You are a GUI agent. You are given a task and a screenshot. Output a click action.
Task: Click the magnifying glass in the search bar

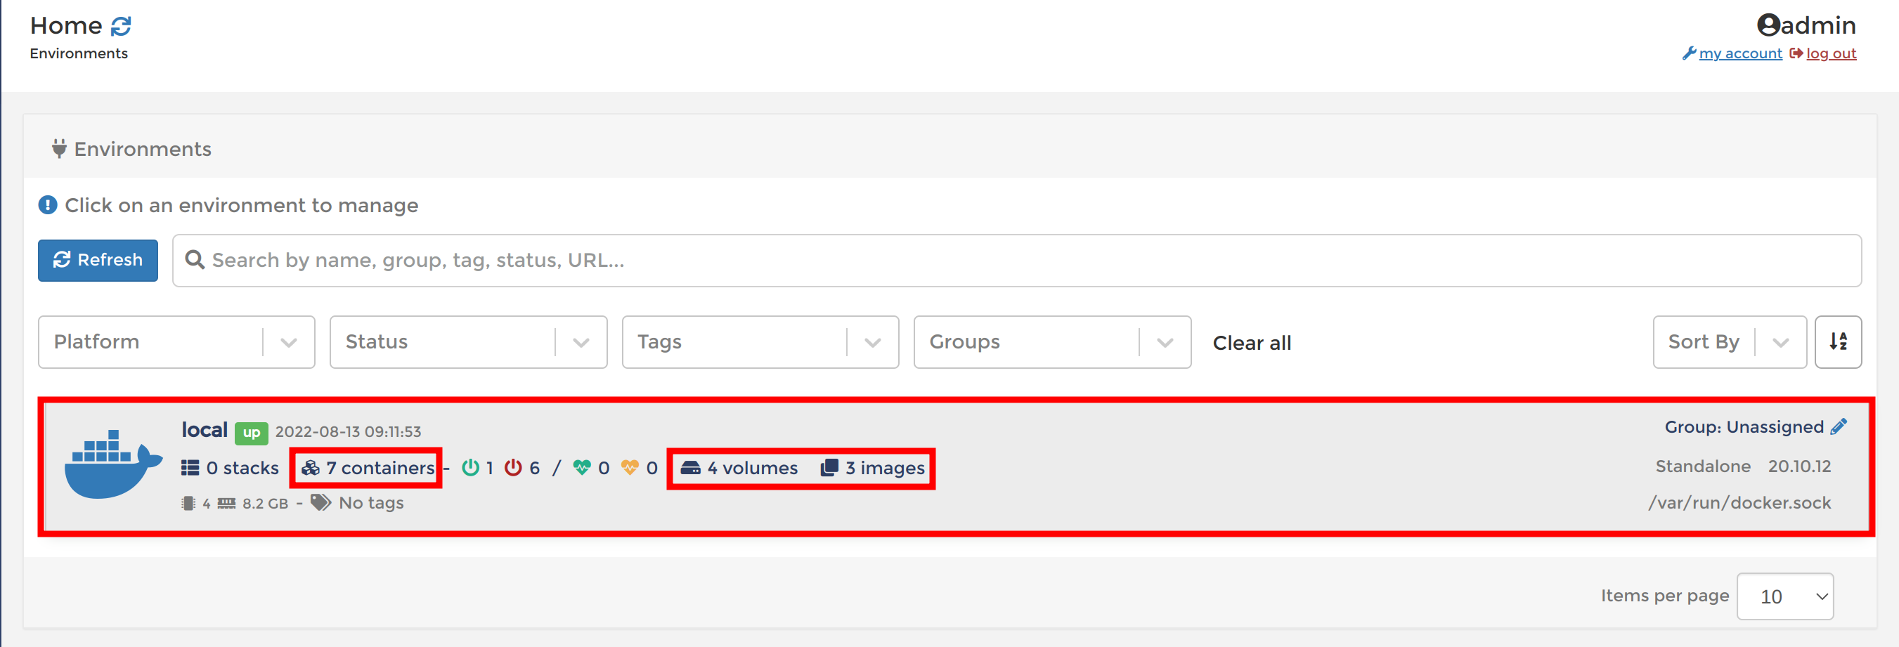[x=195, y=259]
